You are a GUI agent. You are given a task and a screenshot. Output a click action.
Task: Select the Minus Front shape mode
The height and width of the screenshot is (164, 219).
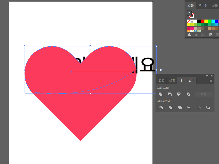(170, 94)
